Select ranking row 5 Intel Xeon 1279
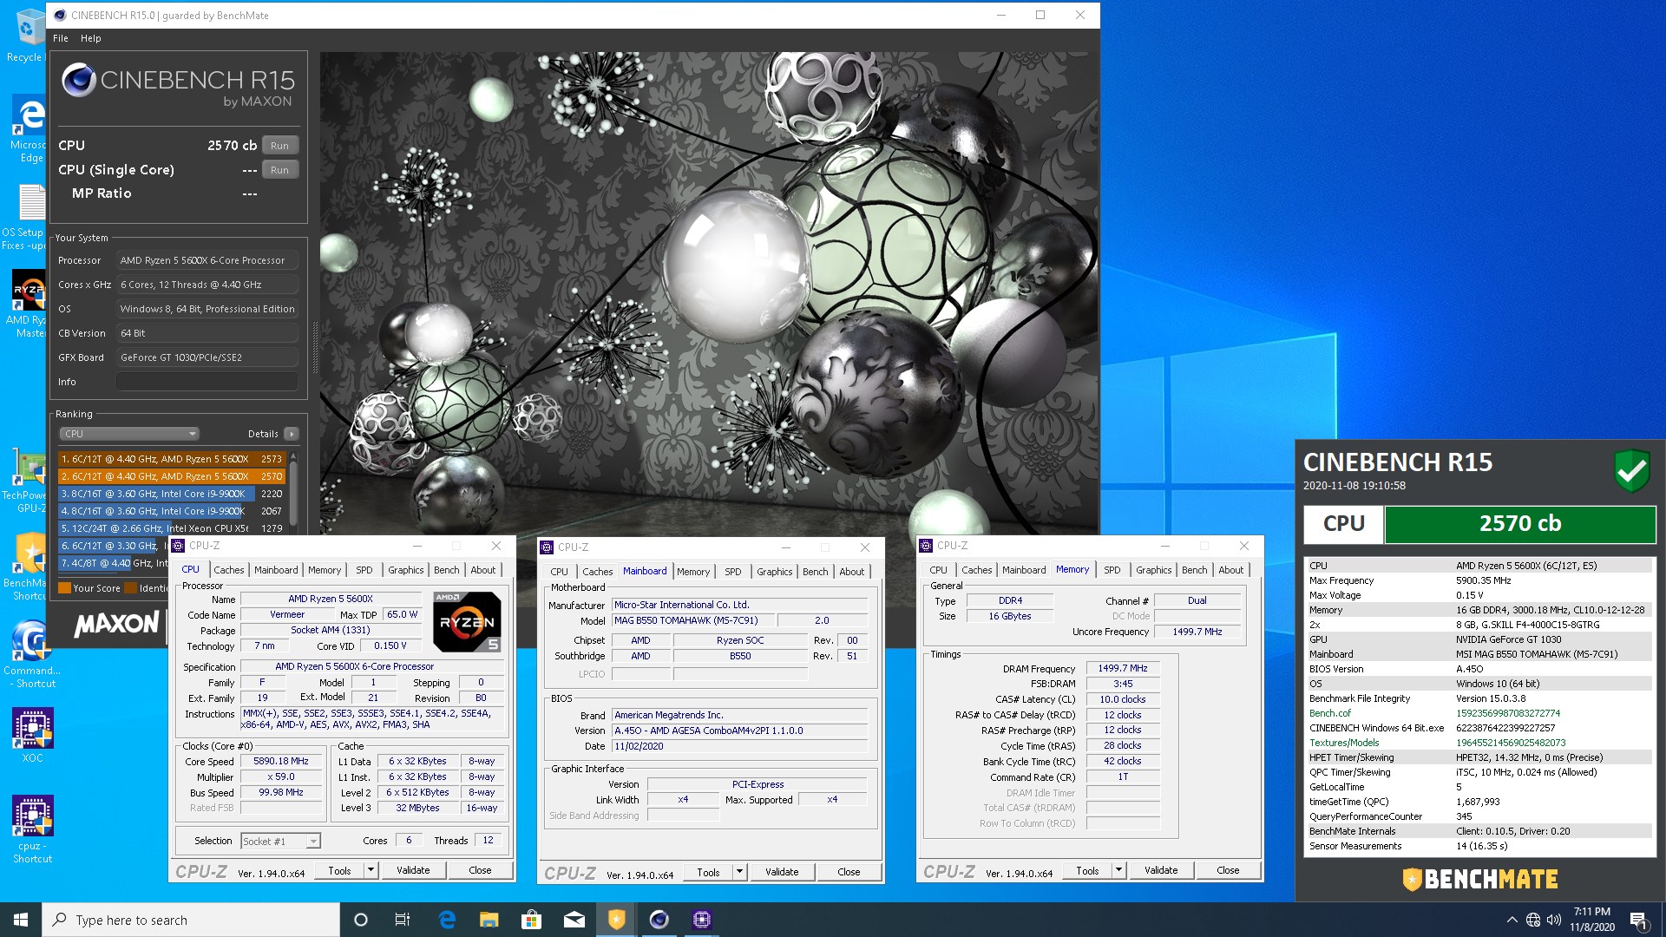Viewport: 1666px width, 937px height. tap(172, 528)
